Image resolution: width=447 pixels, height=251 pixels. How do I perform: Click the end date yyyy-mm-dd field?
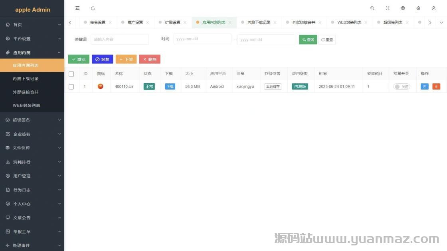coord(266,39)
